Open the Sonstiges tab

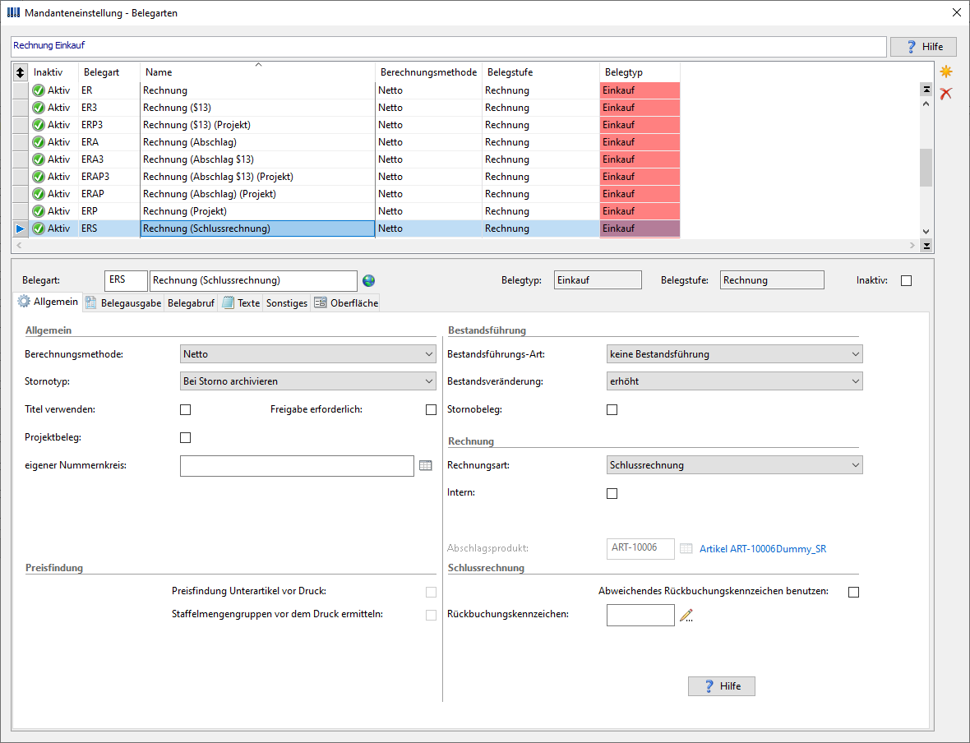[286, 303]
